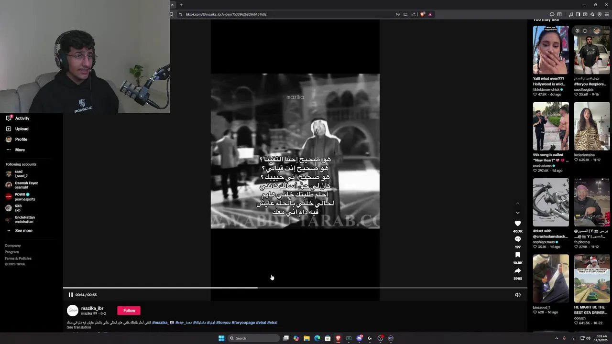Click the get-app phone icon
This screenshot has width=612, height=344.
[x=585, y=31]
